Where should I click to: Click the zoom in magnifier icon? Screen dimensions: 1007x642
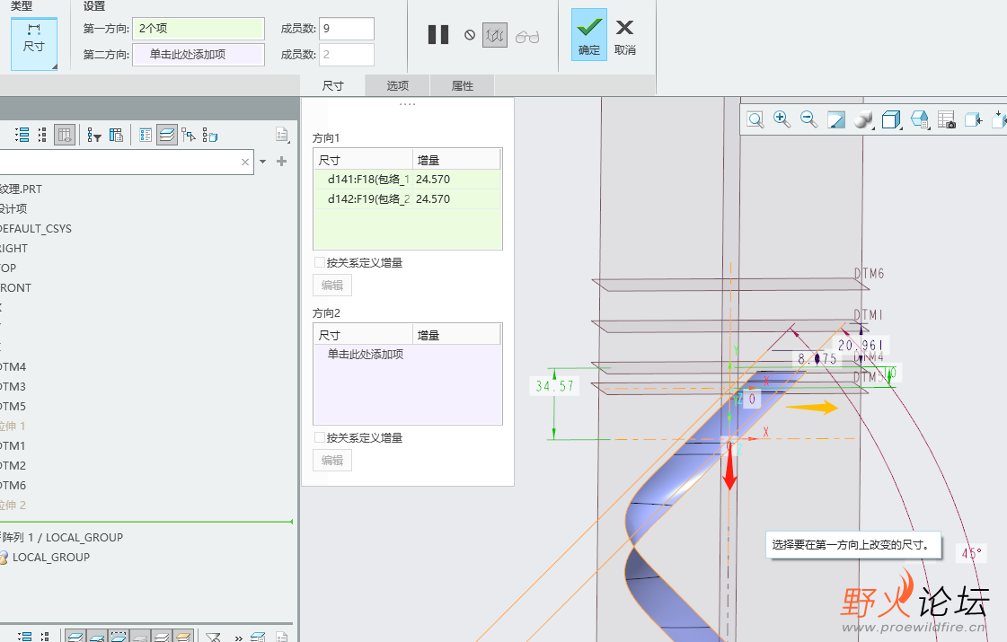(782, 119)
